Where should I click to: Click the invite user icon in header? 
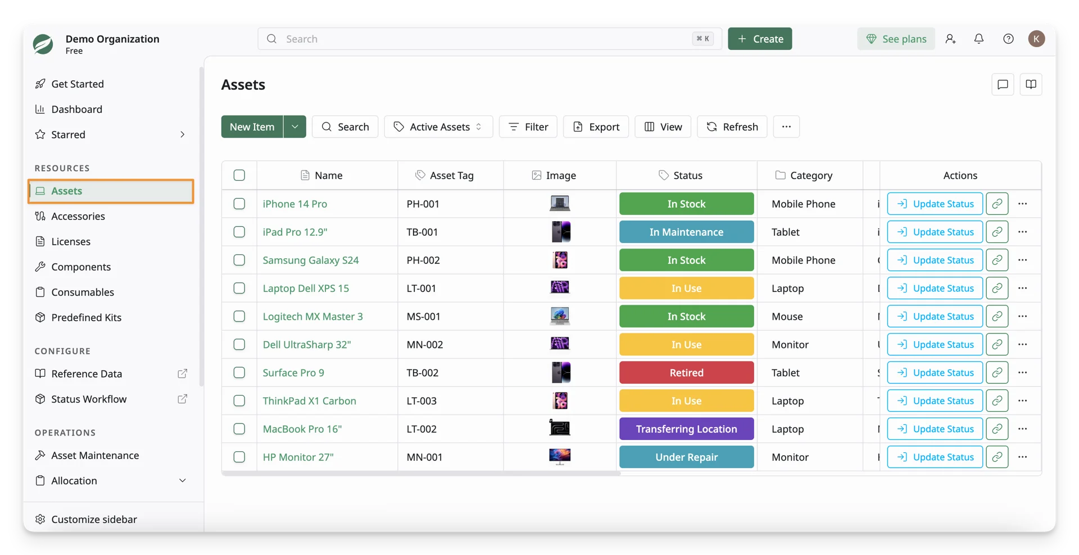pyautogui.click(x=950, y=39)
